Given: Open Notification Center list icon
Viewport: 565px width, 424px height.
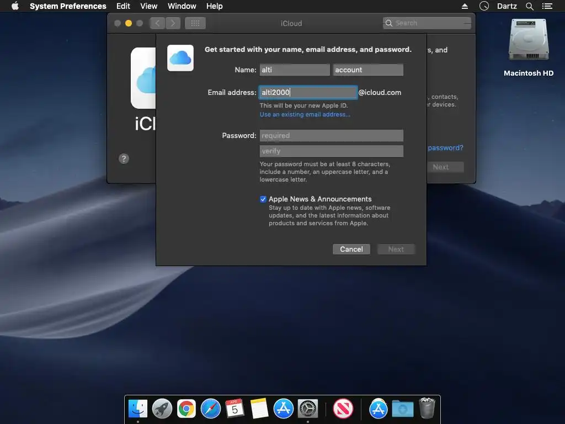Looking at the screenshot, I should 547,6.
